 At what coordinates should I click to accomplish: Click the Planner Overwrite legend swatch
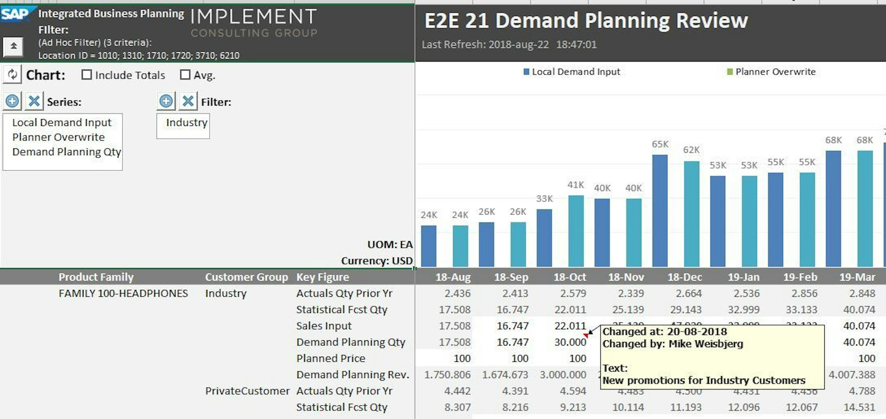(x=730, y=72)
